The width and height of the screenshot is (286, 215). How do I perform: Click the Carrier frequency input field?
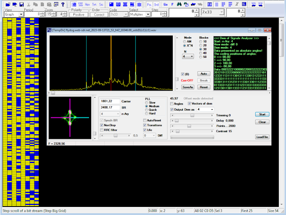pyautogui.click(x=110, y=101)
